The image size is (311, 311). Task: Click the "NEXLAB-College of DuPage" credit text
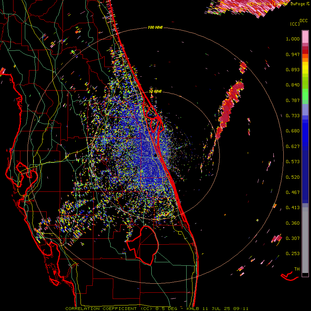click(x=276, y=4)
